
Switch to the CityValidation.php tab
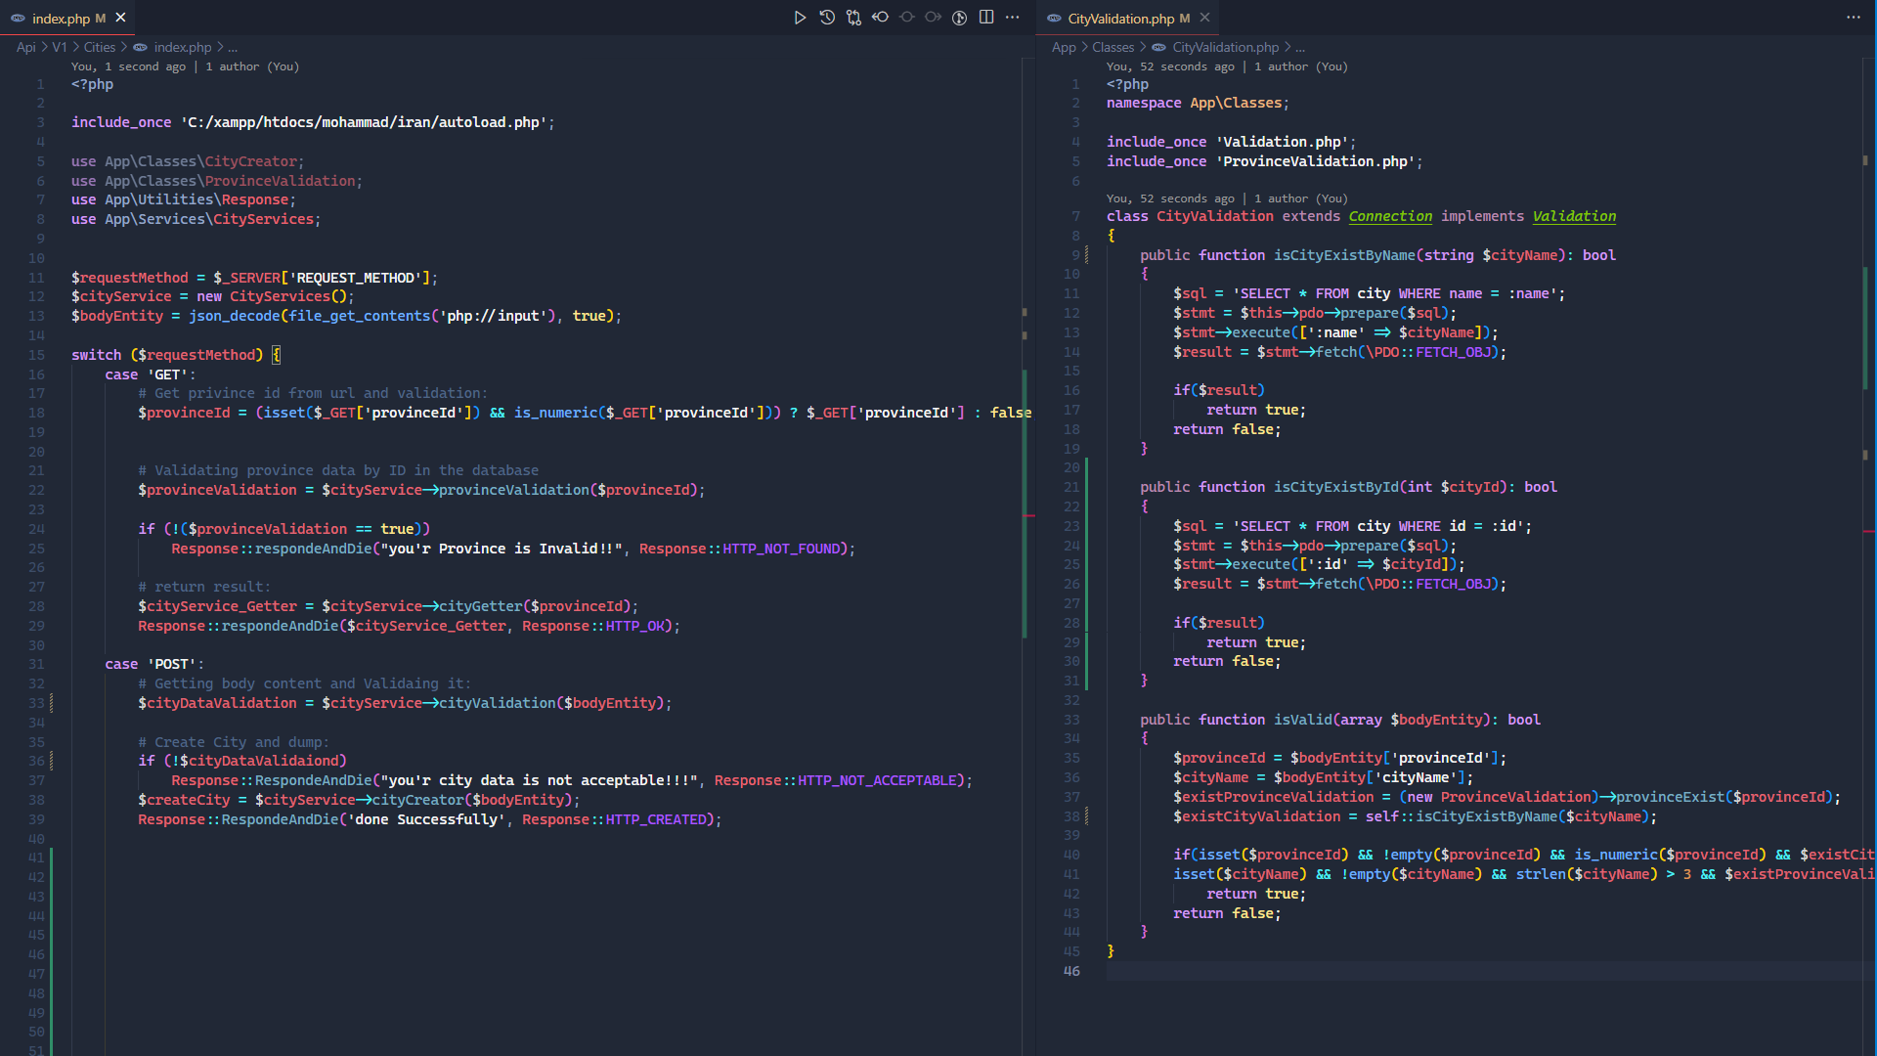pyautogui.click(x=1128, y=18)
